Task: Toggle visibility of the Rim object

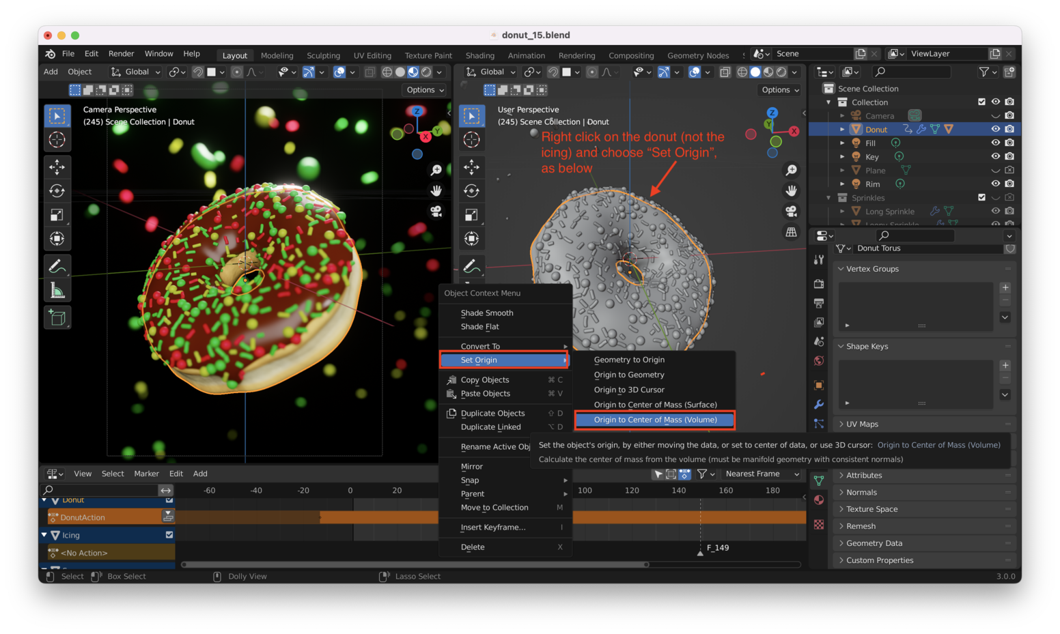Action: pos(995,184)
